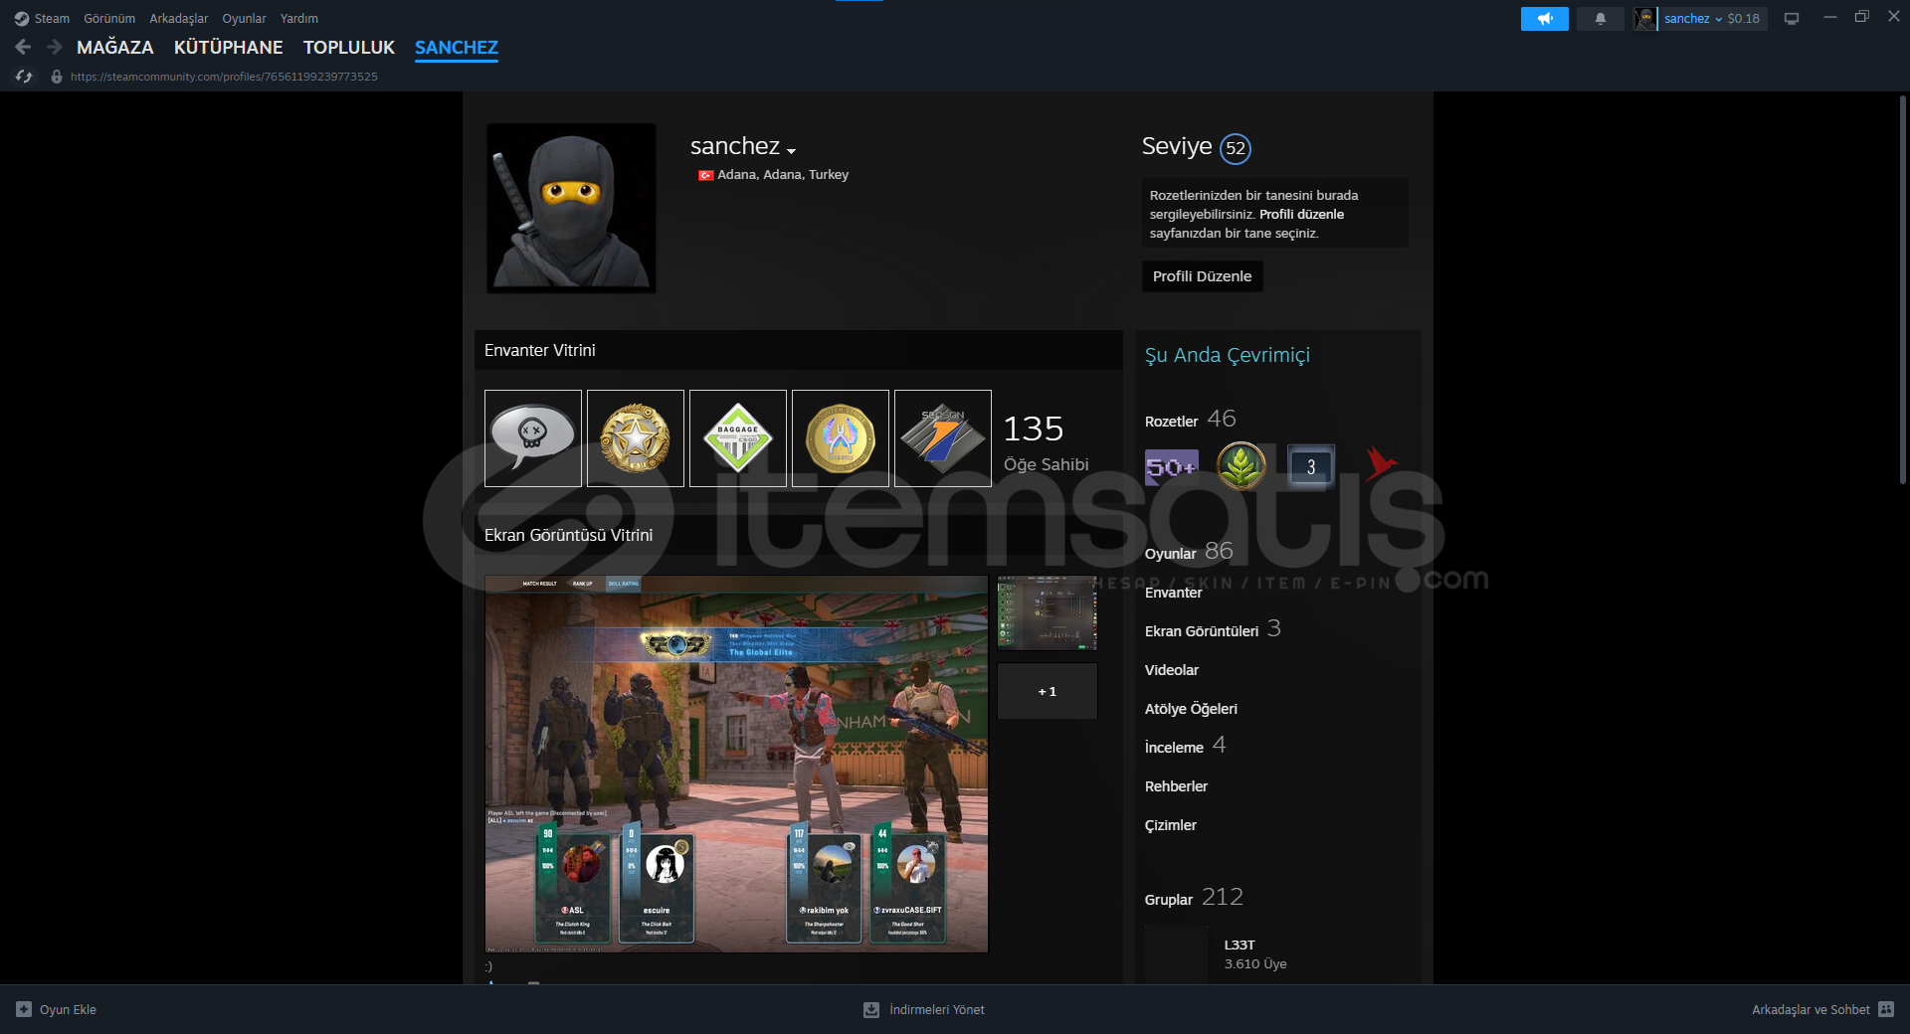This screenshot has width=1910, height=1034.
Task: Open the notifications bell
Action: [1600, 18]
